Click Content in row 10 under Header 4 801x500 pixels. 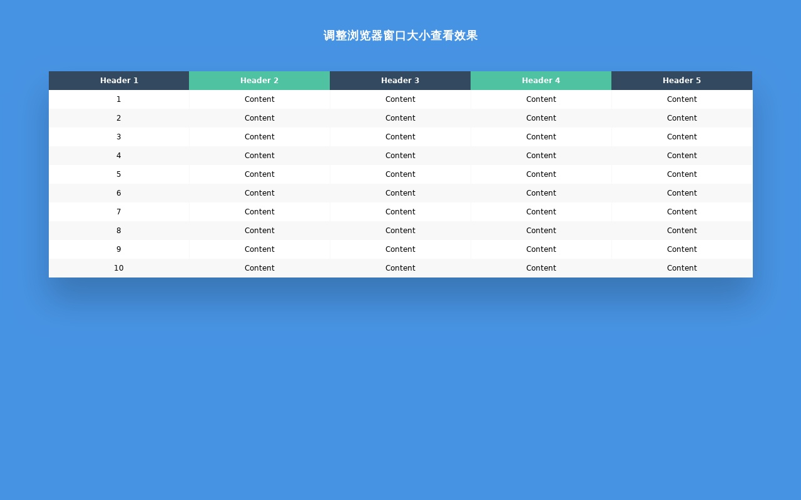541,268
